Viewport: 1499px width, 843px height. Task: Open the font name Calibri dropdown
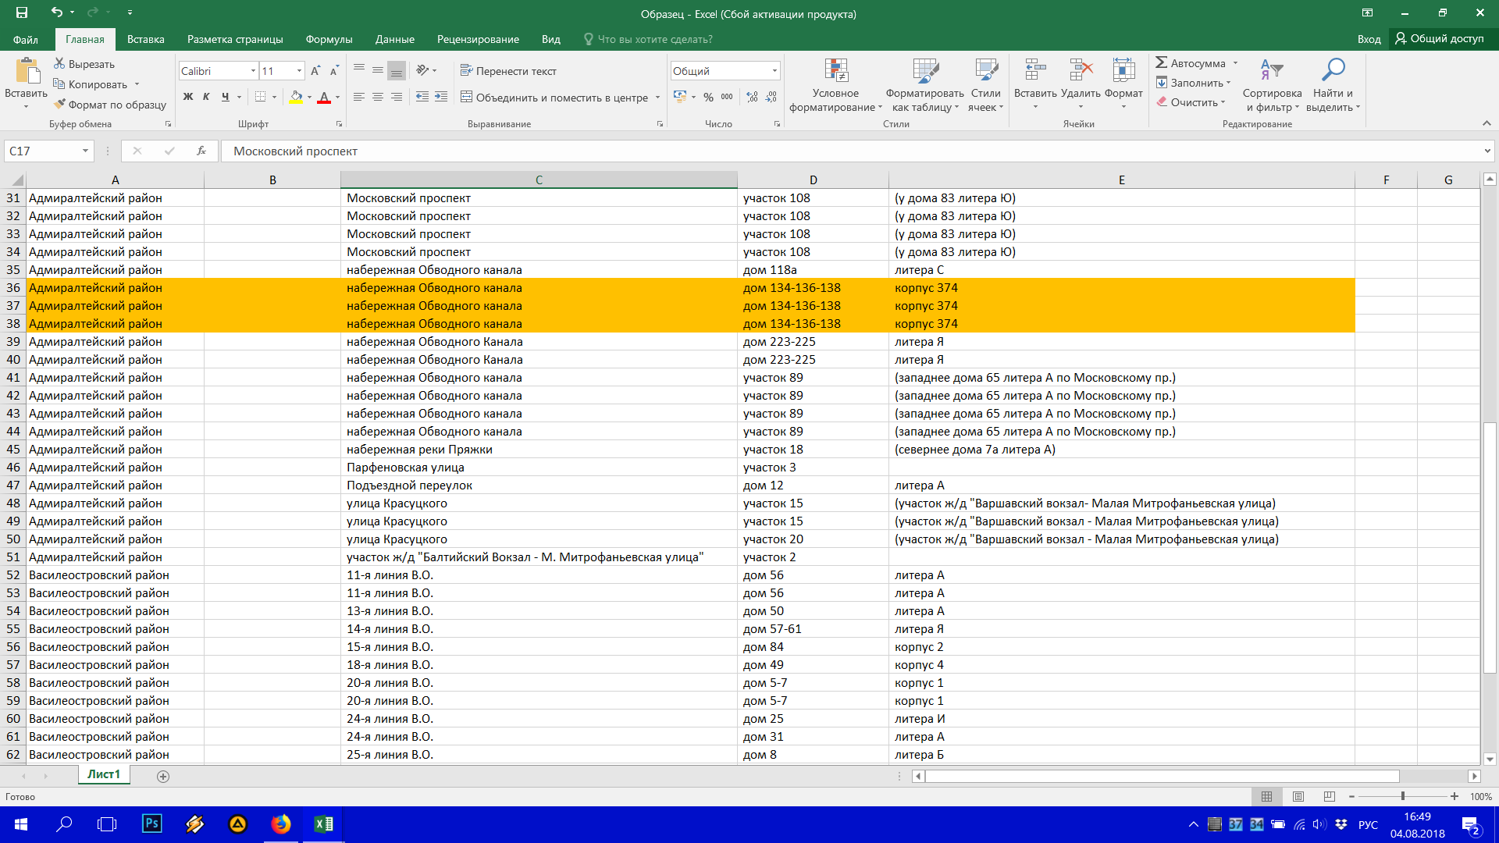point(253,71)
